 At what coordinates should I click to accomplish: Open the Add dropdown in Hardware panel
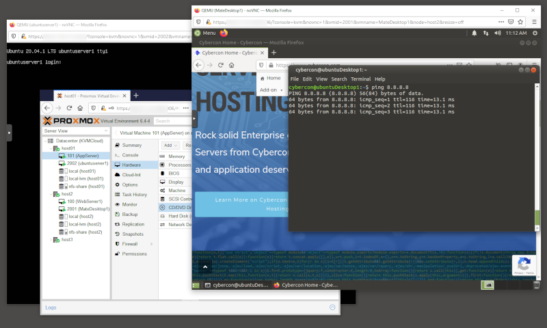(170, 146)
